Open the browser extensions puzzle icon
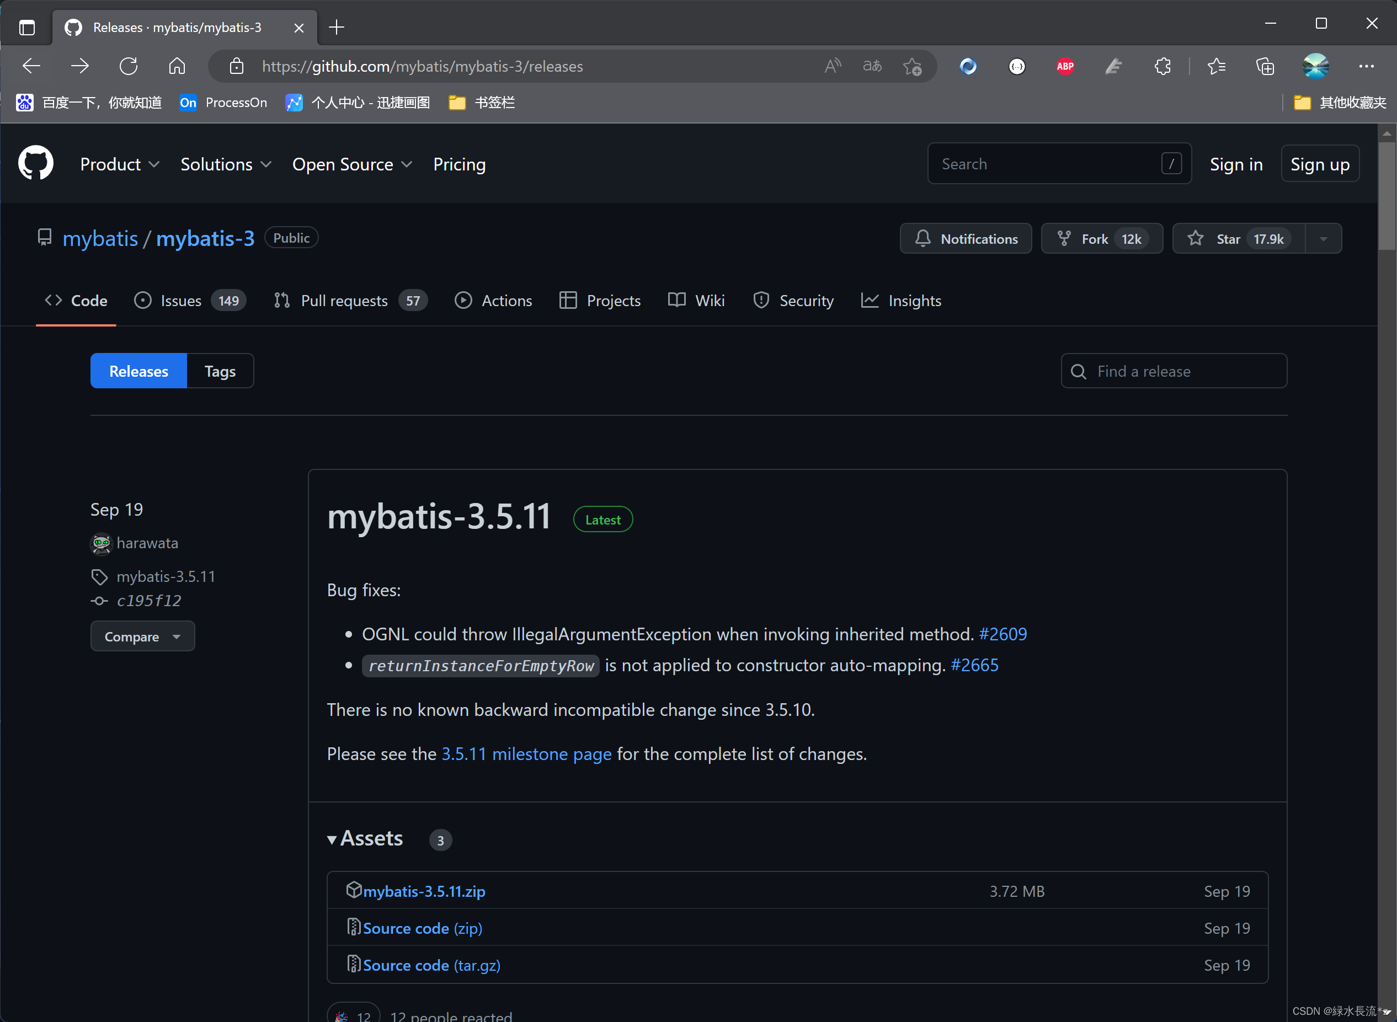Image resolution: width=1397 pixels, height=1022 pixels. (x=1163, y=66)
